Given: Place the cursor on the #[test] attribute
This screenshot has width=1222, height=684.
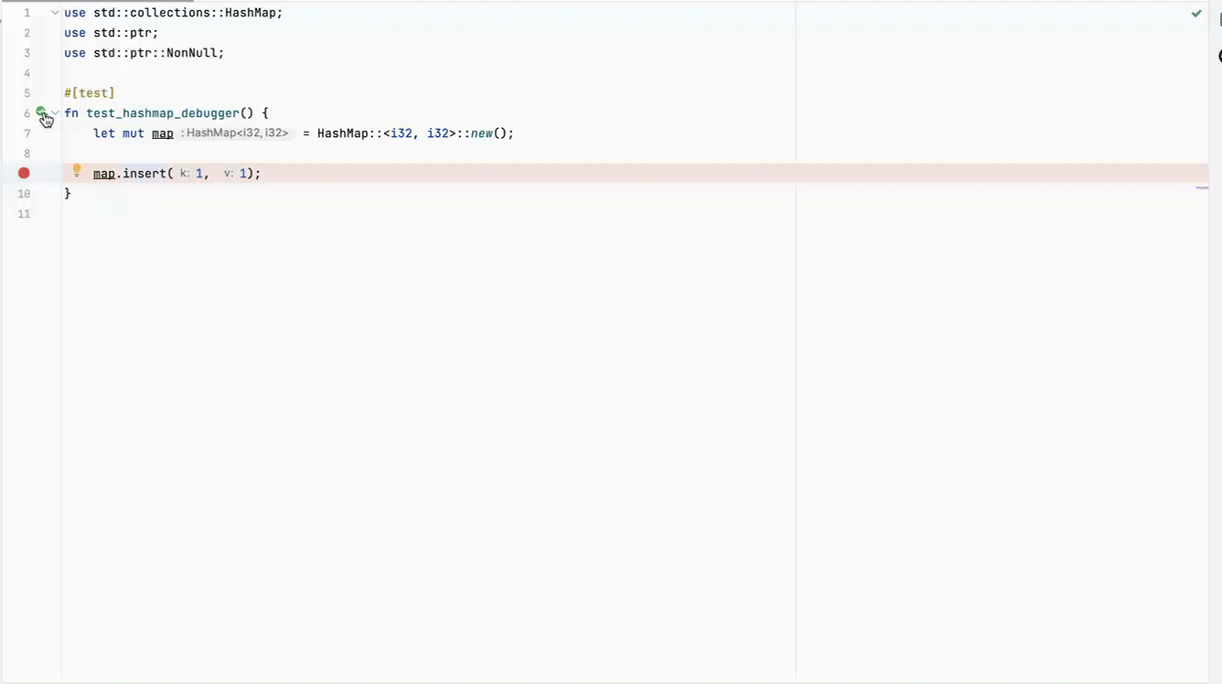Looking at the screenshot, I should click(x=90, y=93).
